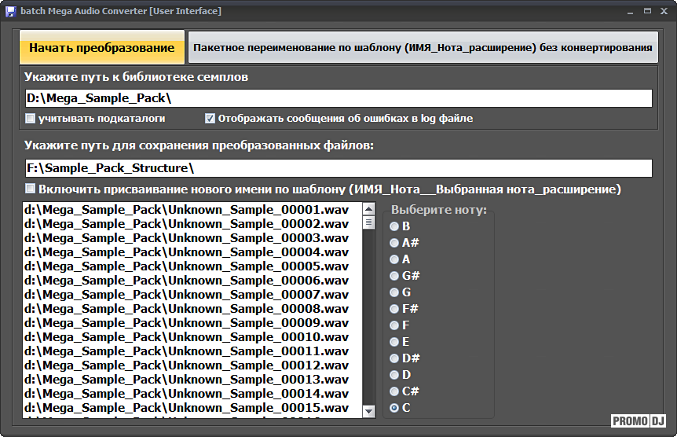The image size is (677, 437).
Task: Click 'Пакетное переименование по шаблону' button
Action: [423, 48]
